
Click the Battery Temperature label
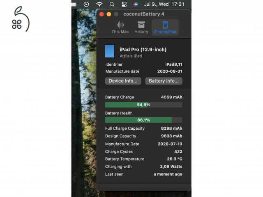click(125, 159)
